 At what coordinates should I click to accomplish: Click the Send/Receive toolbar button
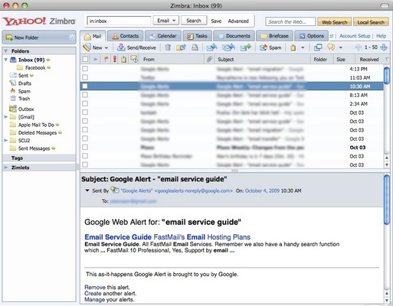coord(136,47)
